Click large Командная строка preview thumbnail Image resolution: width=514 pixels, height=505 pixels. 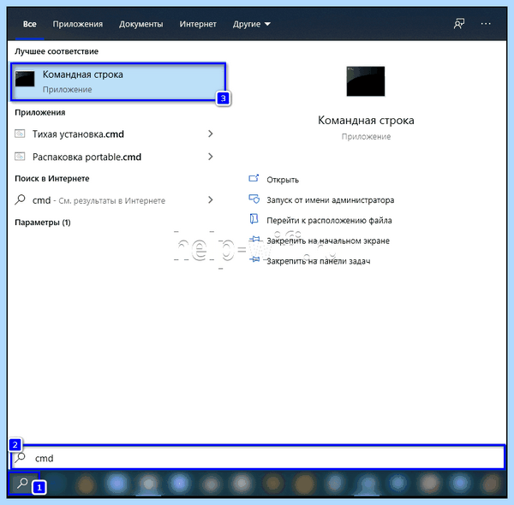point(366,81)
